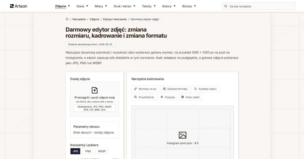
Task: Expand the Zdjęcia dropdown menu
Action: pyautogui.click(x=62, y=6)
